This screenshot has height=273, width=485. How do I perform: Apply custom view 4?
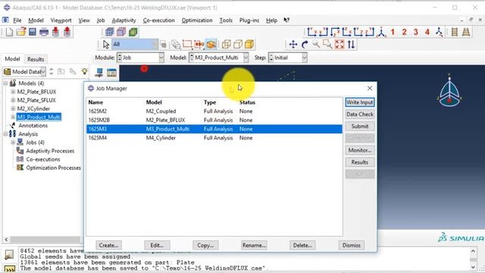tap(427, 32)
